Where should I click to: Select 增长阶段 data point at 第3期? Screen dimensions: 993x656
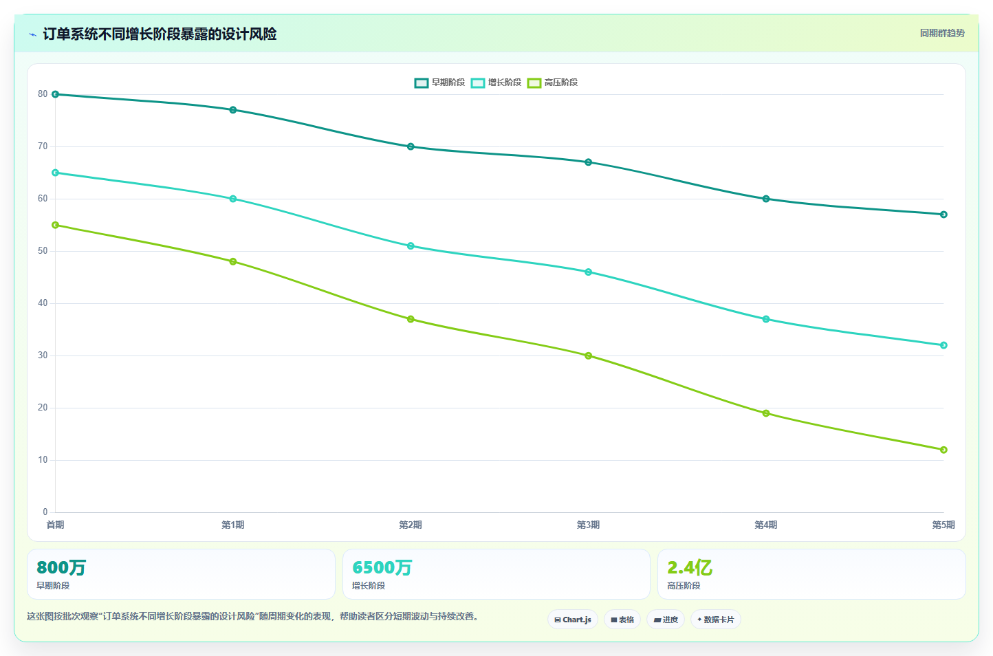pos(589,272)
